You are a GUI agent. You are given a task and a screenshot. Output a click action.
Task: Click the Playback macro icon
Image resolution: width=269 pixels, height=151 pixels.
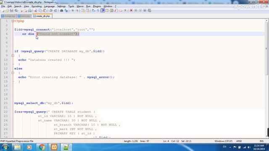(140, 10)
